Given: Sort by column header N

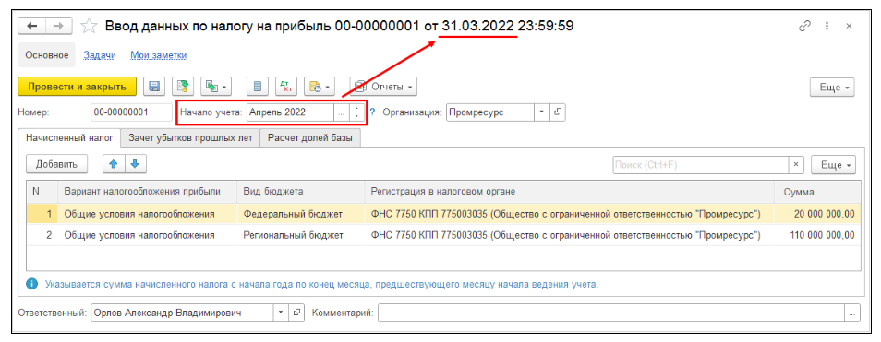Looking at the screenshot, I should click(42, 192).
